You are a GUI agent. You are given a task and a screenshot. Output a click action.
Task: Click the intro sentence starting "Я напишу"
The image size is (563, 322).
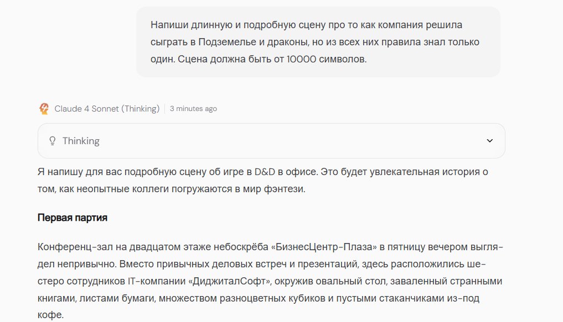coord(263,180)
